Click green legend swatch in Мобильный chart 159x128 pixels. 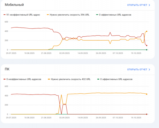coord(97,15)
